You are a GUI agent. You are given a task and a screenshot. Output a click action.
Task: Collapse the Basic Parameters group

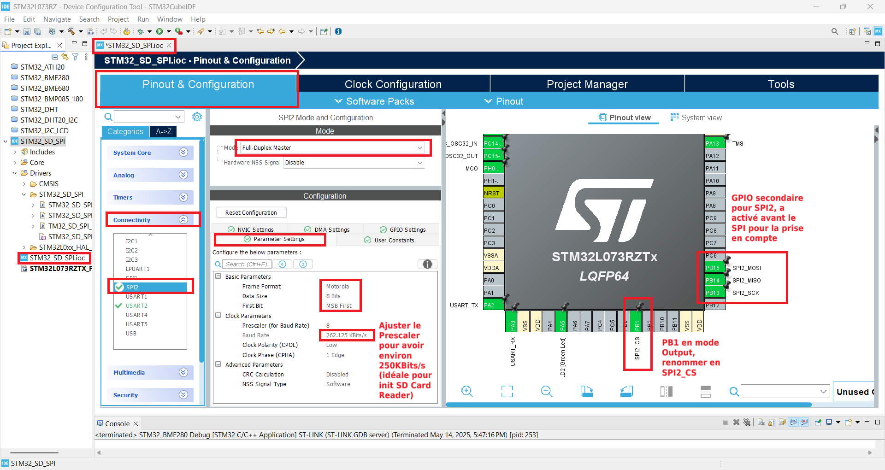(218, 276)
